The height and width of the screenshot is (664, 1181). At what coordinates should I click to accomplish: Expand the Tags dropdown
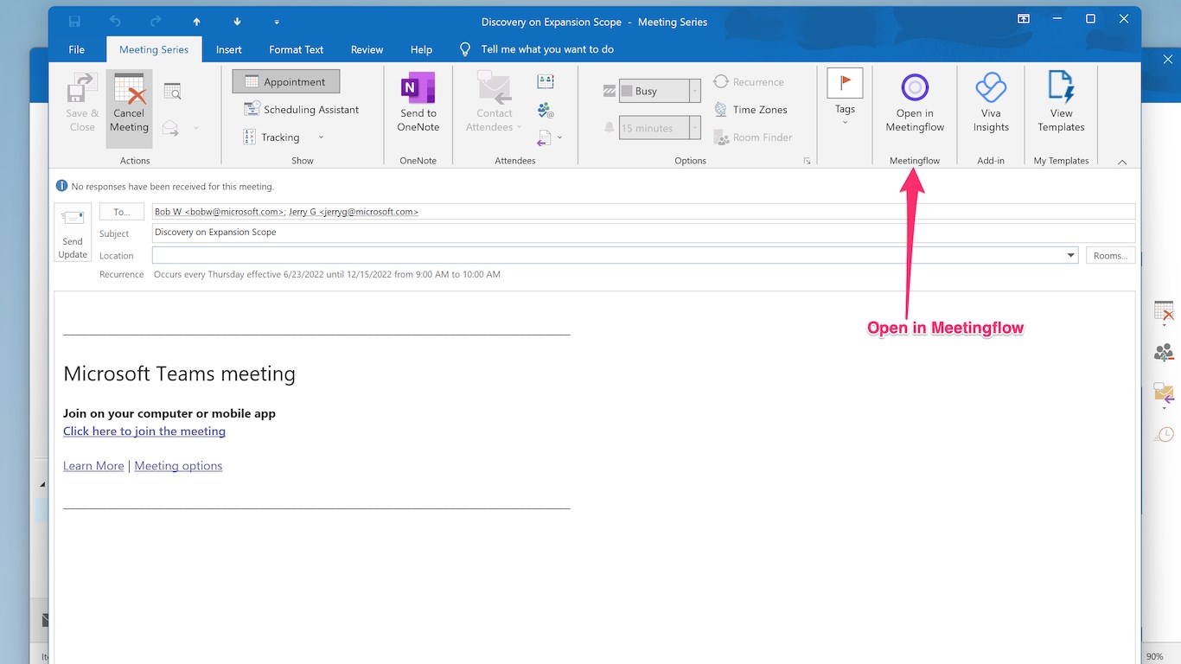(x=845, y=122)
